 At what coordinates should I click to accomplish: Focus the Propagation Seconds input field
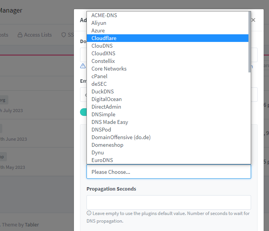[168, 202]
